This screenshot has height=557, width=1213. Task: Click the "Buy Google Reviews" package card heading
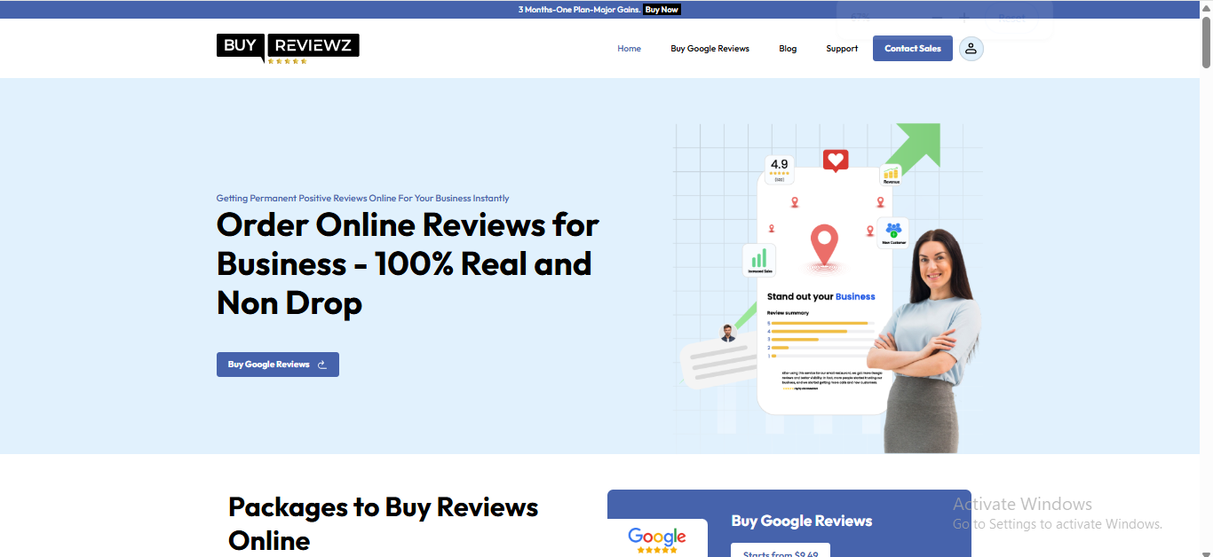click(x=802, y=522)
